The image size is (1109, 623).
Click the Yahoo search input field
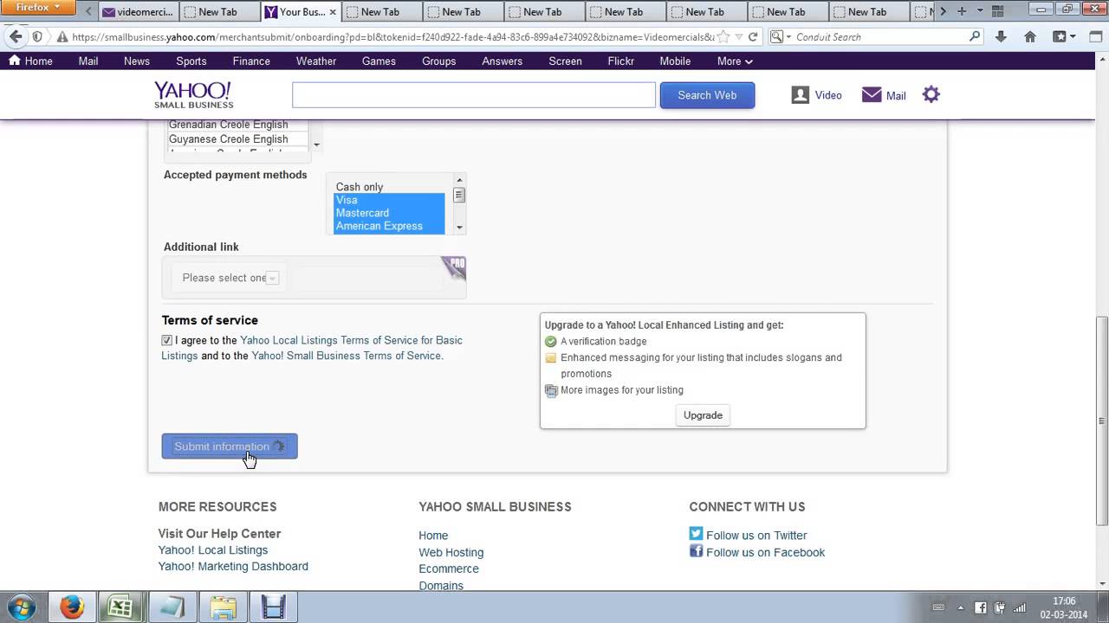pos(474,95)
